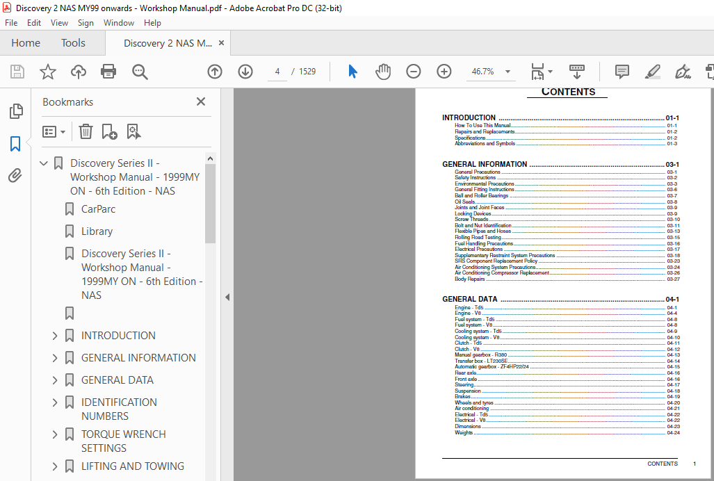Image resolution: width=714 pixels, height=481 pixels.
Task: Open the Window menu
Action: pyautogui.click(x=119, y=23)
